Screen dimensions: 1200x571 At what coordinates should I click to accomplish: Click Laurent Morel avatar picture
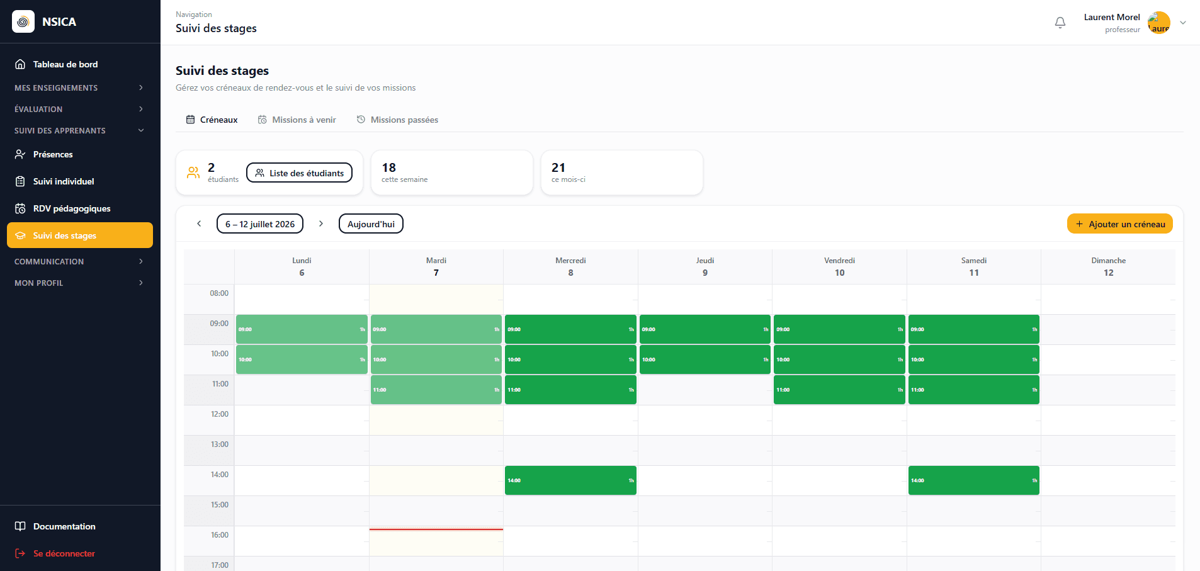tap(1158, 23)
